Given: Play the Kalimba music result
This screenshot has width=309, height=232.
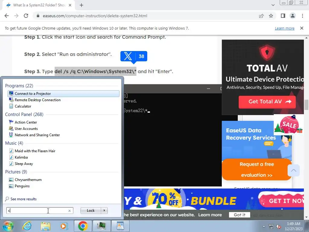Looking at the screenshot, I should point(18,157).
